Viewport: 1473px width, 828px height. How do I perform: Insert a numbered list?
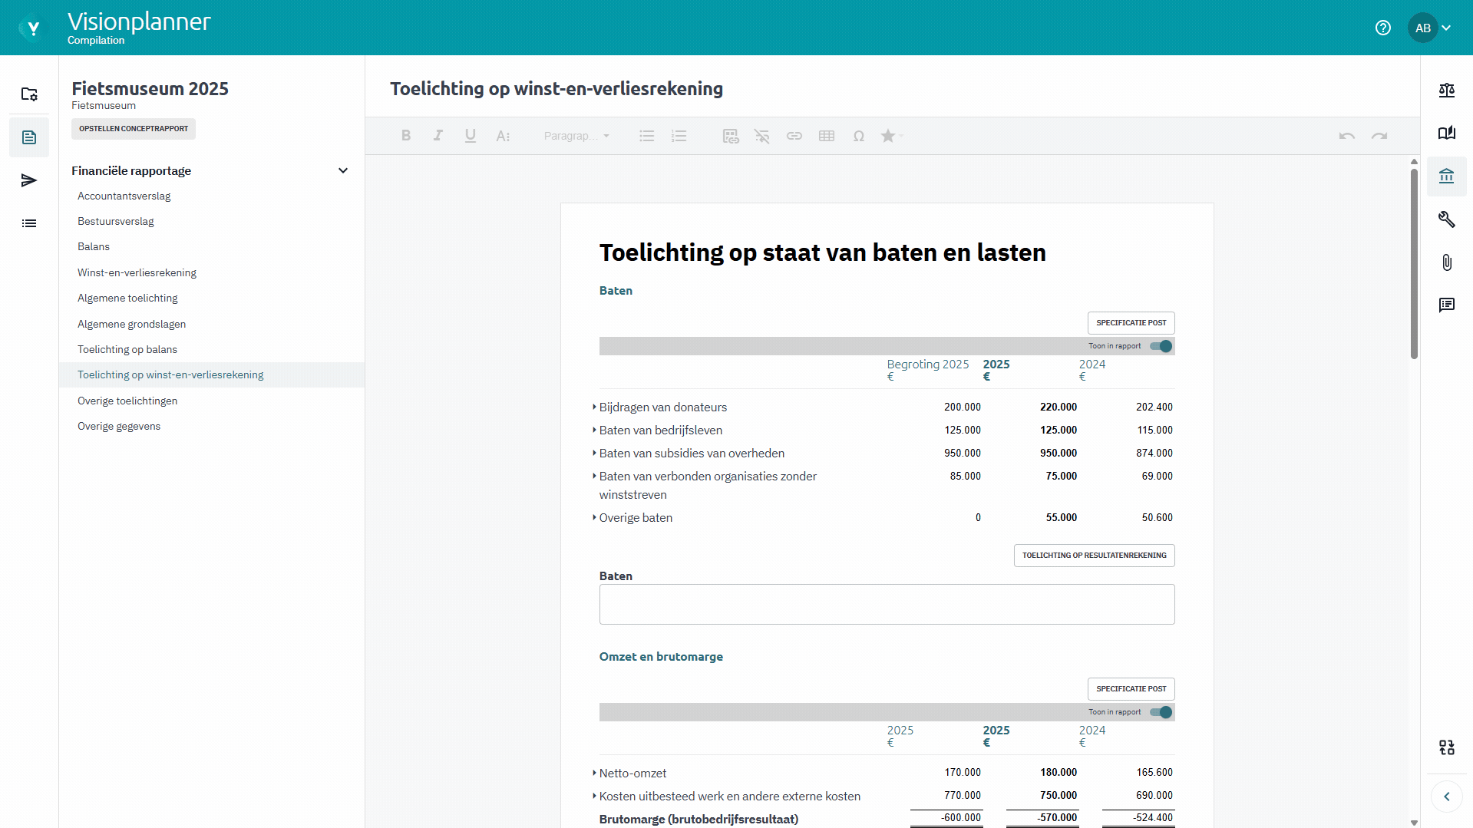pyautogui.click(x=679, y=136)
